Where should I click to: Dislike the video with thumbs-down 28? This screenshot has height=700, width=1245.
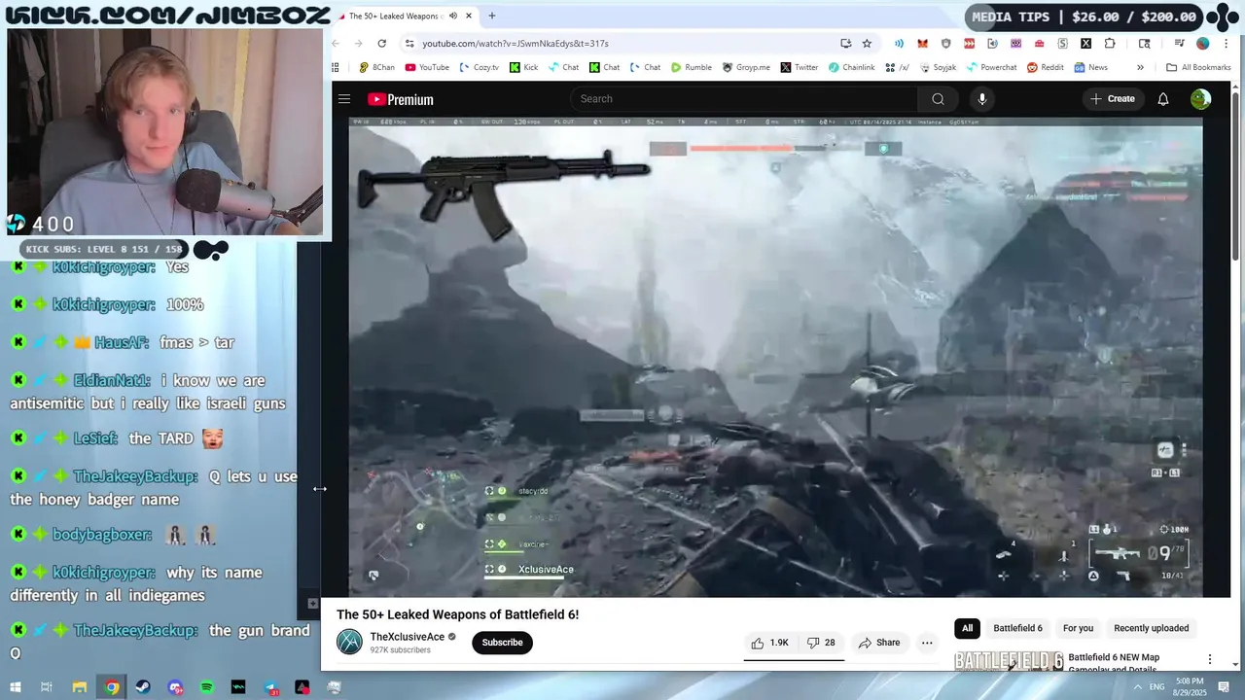point(822,643)
